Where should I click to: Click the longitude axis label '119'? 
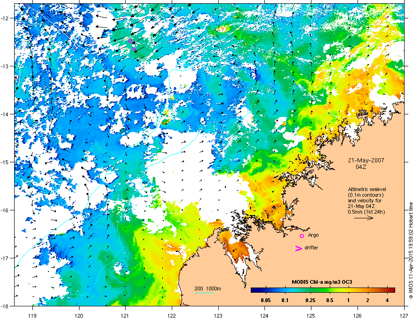[32, 315]
